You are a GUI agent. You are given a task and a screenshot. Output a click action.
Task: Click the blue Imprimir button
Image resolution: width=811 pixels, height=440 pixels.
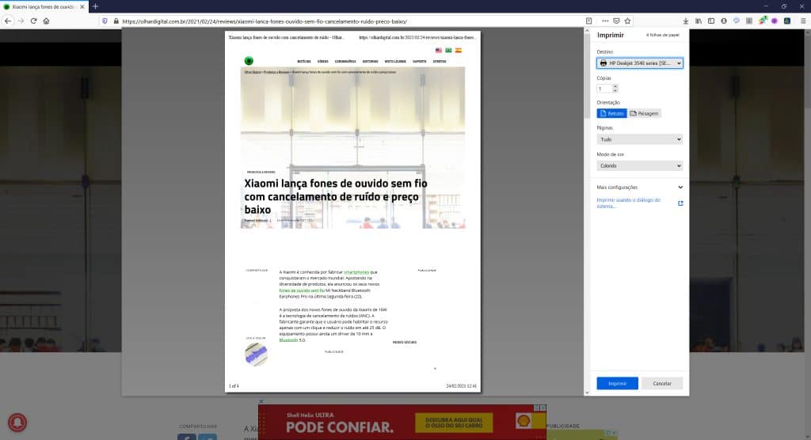pos(617,384)
